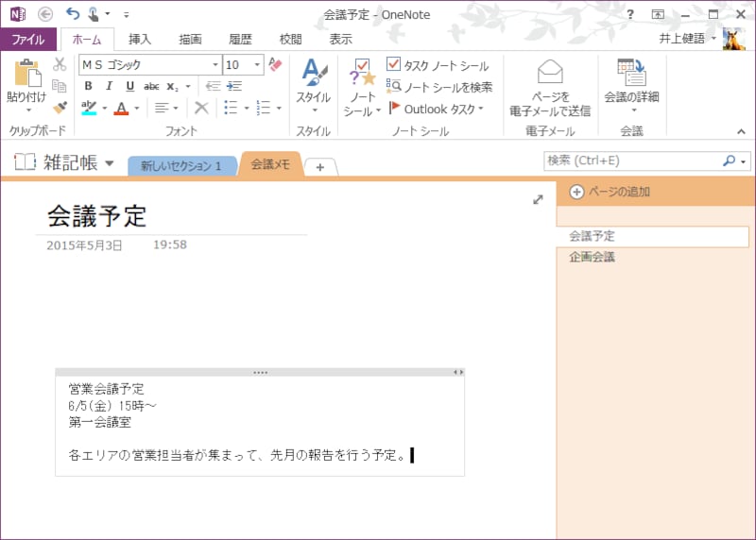Click the Paste (貼り付け) clipboard icon
The image size is (756, 540).
pos(27,74)
